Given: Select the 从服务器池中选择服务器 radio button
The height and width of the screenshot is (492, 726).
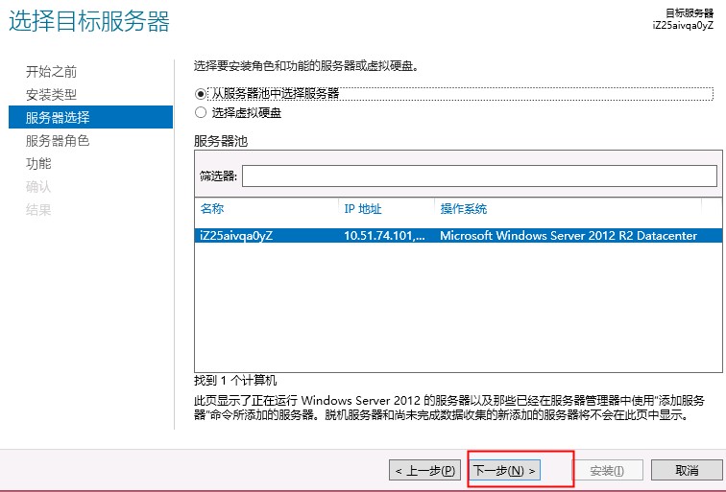Looking at the screenshot, I should tap(201, 94).
